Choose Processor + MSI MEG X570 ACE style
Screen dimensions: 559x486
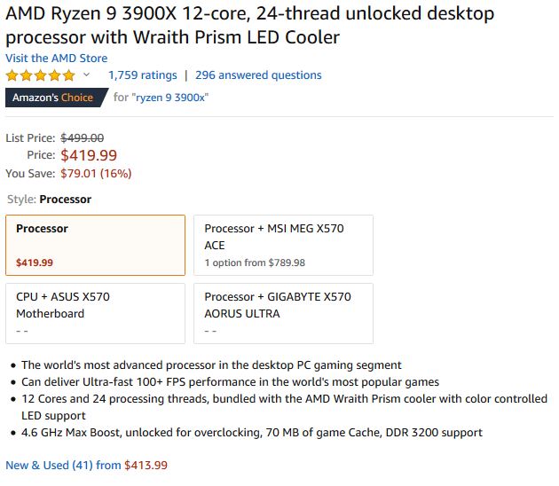(283, 245)
